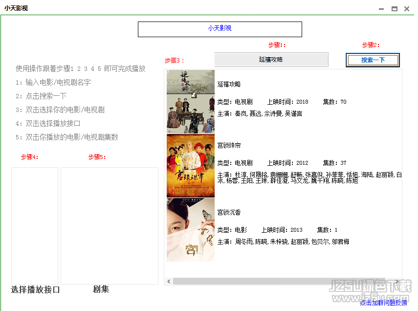Select the 宫锁珠帘 poster image

click(x=190, y=166)
